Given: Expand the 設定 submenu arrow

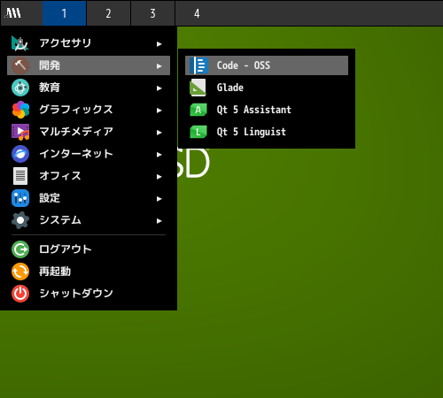Looking at the screenshot, I should [159, 199].
